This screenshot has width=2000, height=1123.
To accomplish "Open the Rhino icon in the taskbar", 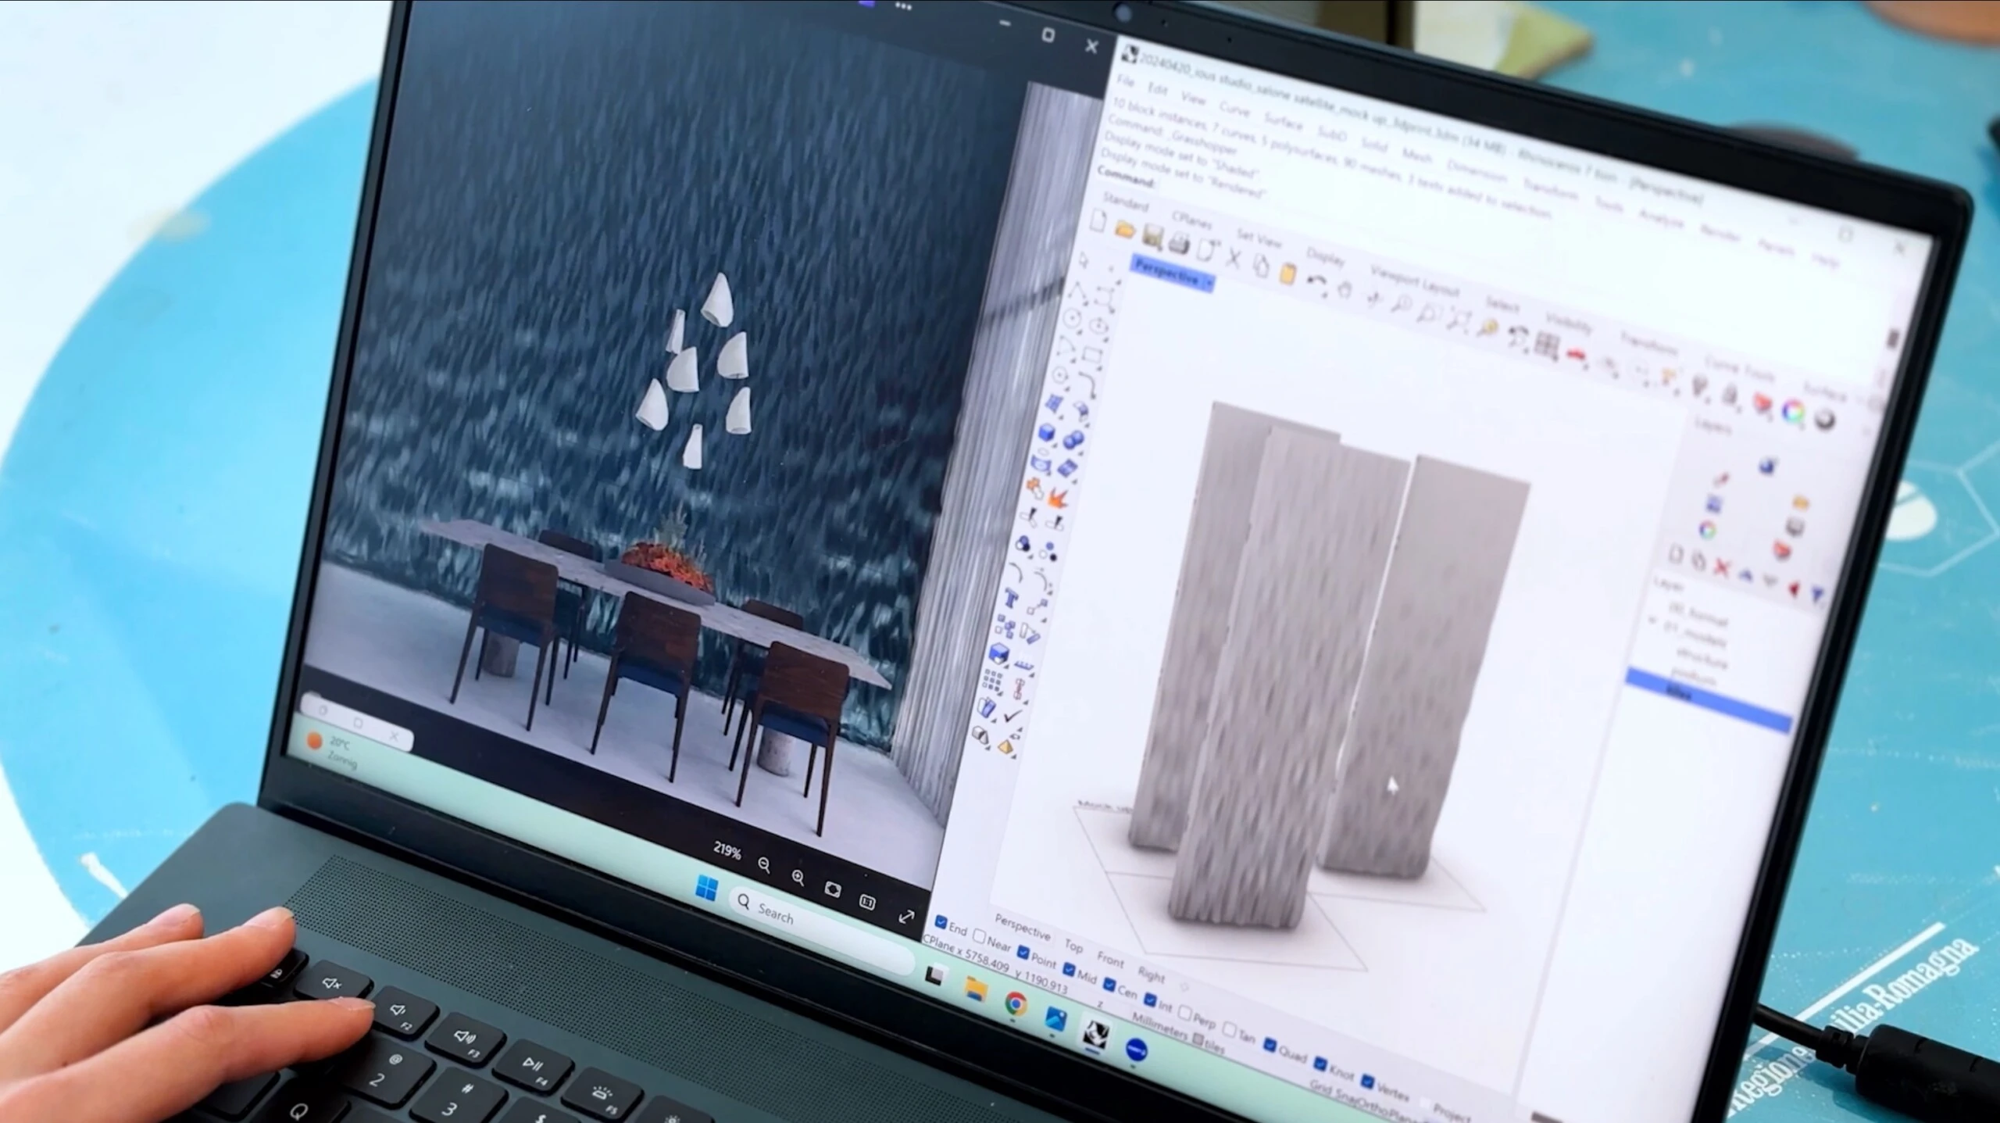I will [x=1095, y=1033].
